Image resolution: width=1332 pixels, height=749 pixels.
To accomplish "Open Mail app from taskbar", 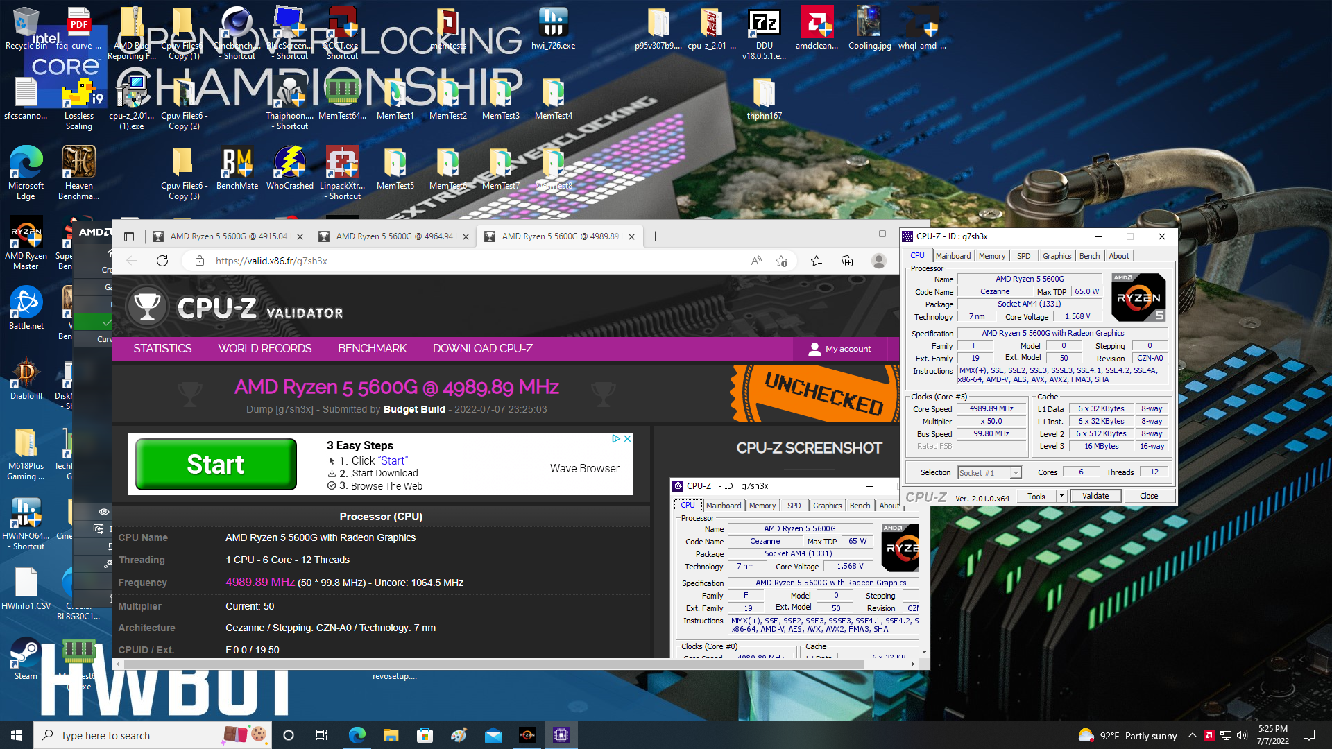I will pyautogui.click(x=493, y=735).
